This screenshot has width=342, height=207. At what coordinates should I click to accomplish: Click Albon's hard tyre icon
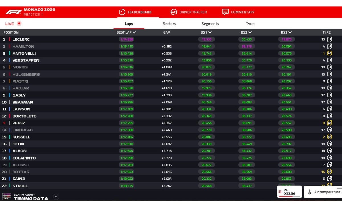[x=330, y=151]
